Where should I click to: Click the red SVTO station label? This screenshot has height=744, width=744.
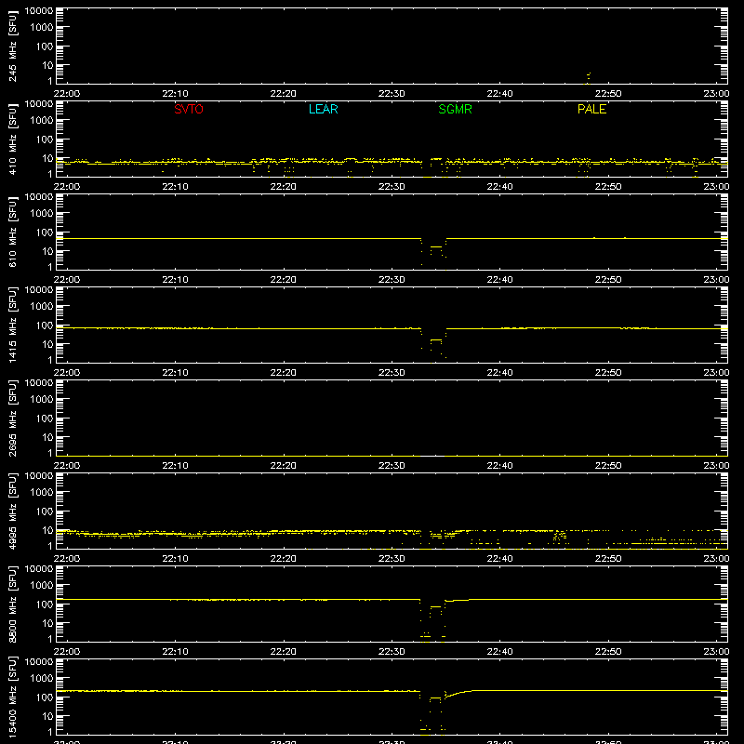coord(189,109)
